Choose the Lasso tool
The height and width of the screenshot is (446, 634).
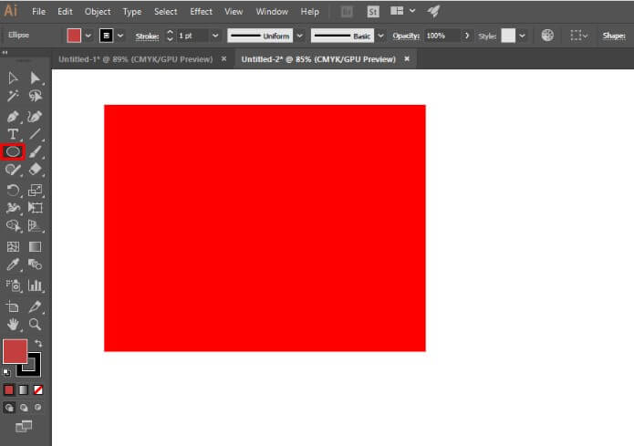[x=36, y=96]
